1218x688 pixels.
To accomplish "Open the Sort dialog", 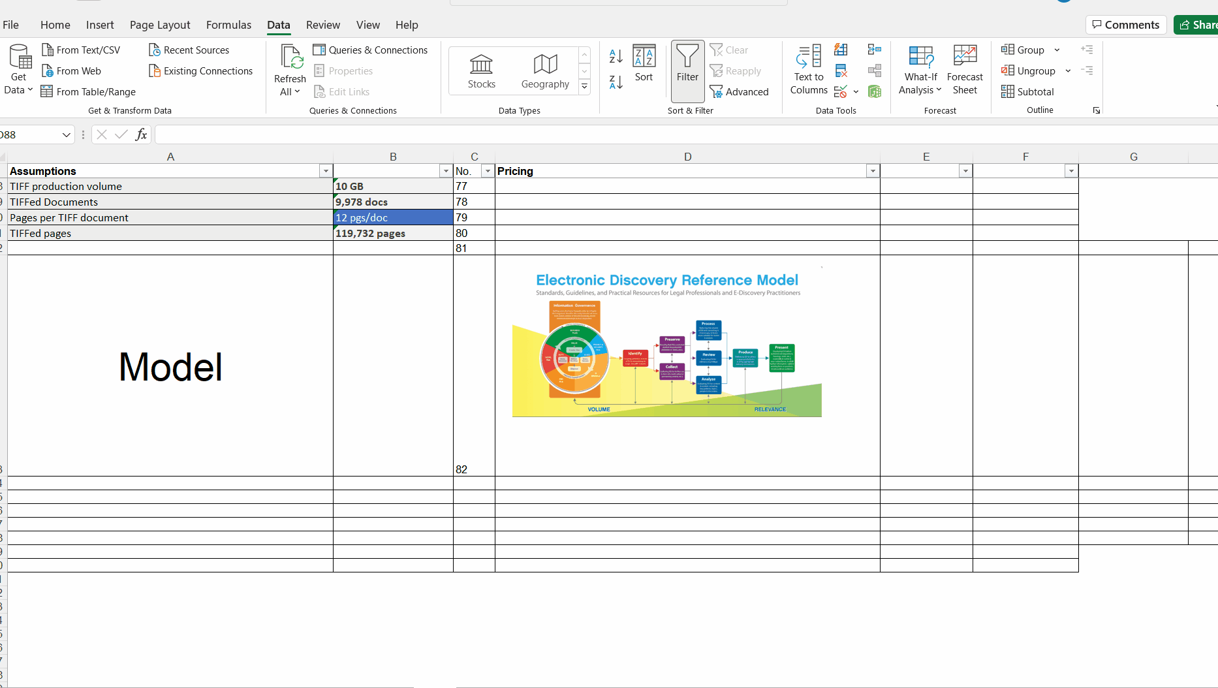I will pyautogui.click(x=644, y=63).
